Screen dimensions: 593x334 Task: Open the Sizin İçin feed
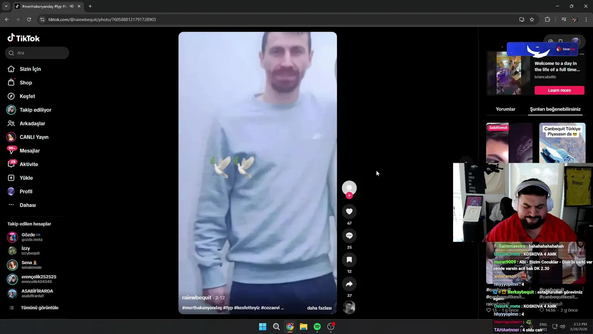tap(30, 69)
